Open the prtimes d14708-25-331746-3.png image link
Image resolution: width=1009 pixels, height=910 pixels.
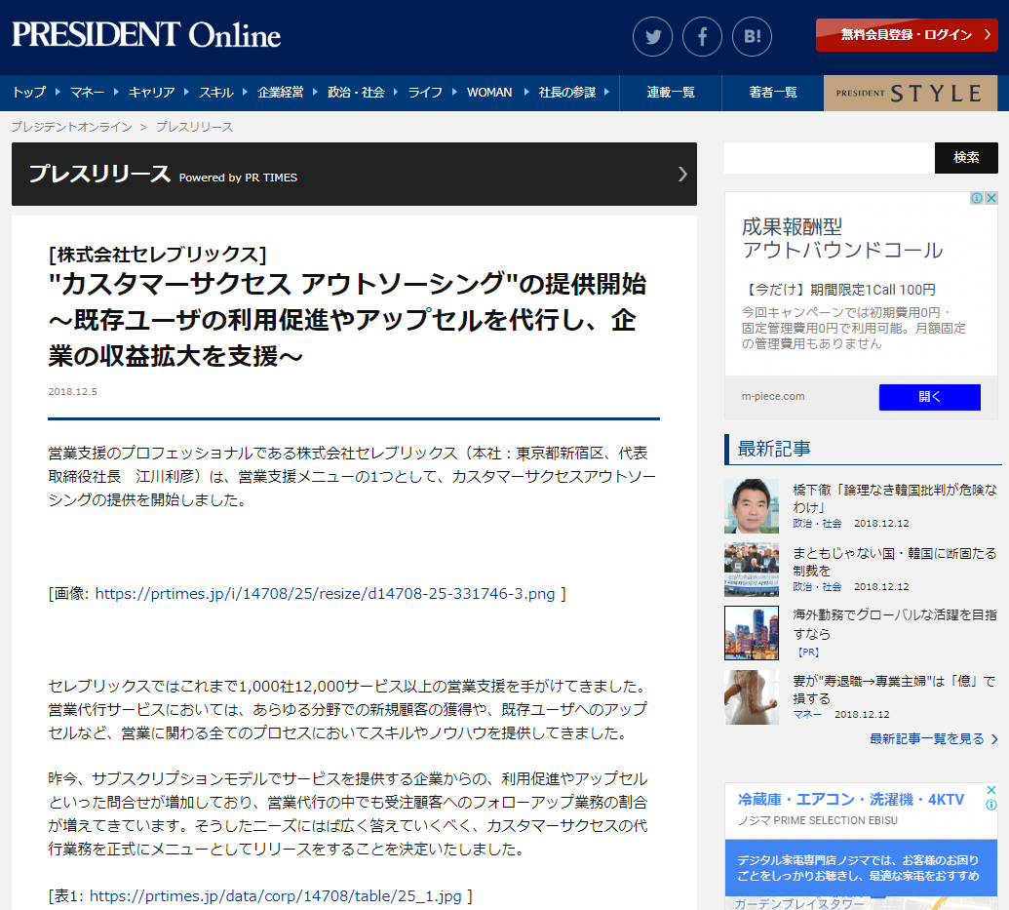(x=325, y=594)
